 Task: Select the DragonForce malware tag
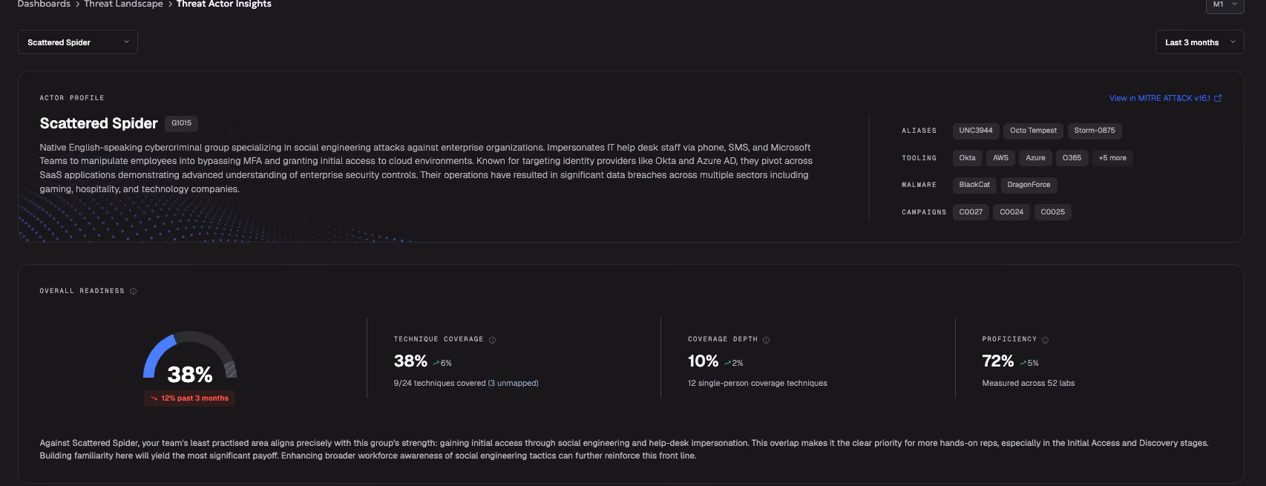tap(1029, 185)
